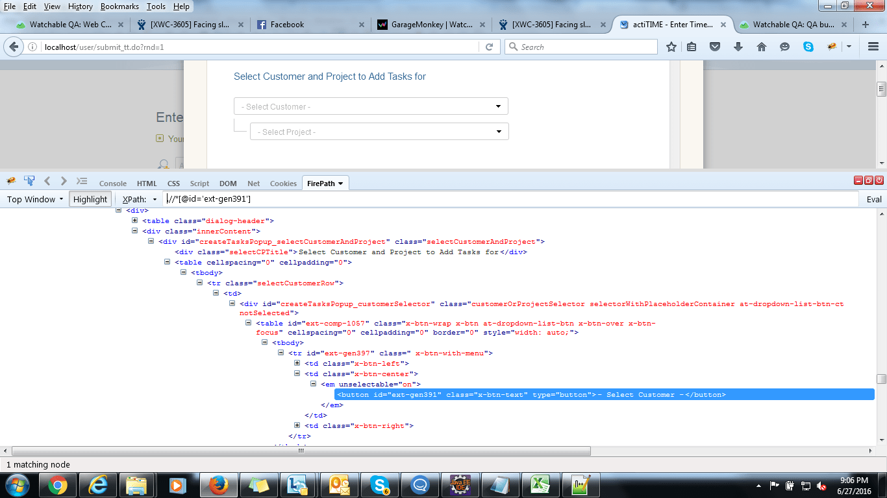Open the Firebug command line popup icon
Image resolution: width=887 pixels, height=498 pixels.
click(82, 181)
